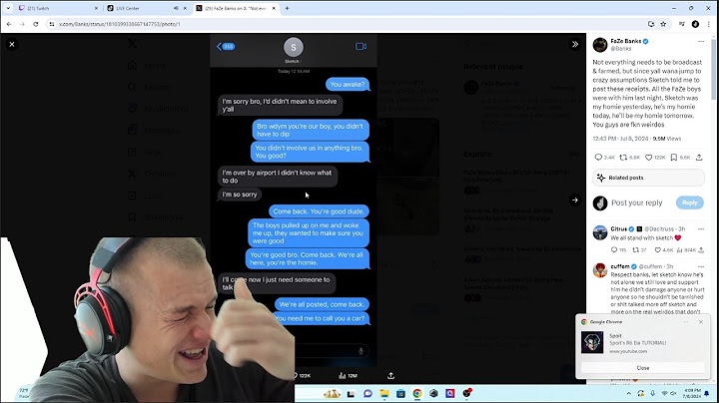Screen dimensions: 719x403
Task: Share the Citrus reply
Action: [x=701, y=249]
